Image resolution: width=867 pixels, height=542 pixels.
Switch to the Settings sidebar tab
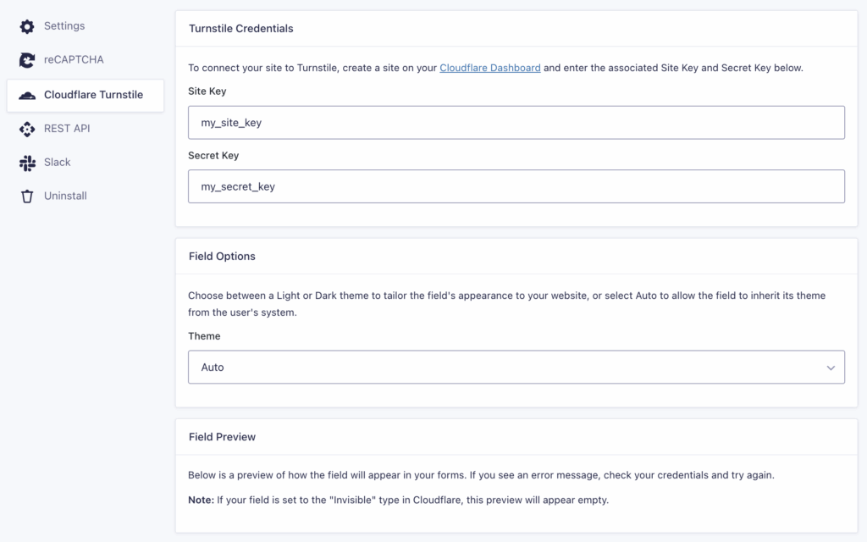pos(64,26)
